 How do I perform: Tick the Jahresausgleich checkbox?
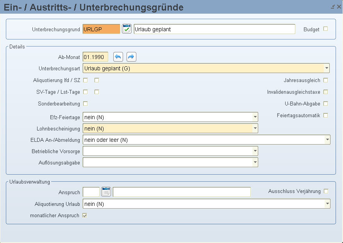[x=326, y=80]
